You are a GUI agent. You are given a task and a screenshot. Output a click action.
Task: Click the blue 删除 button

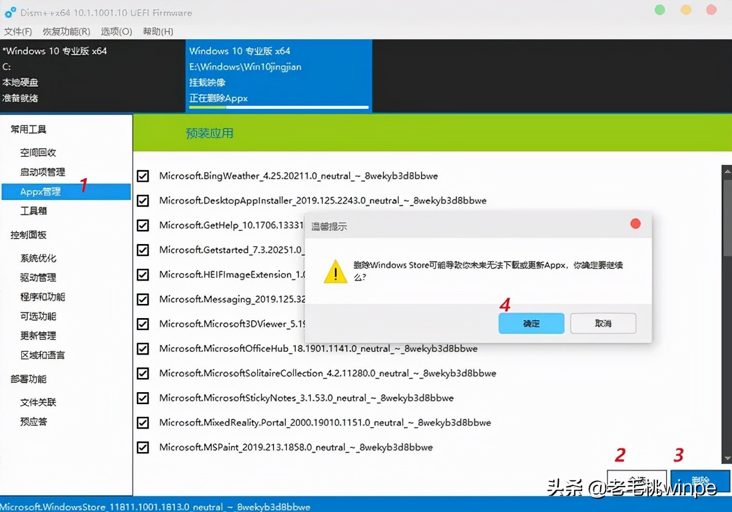click(x=700, y=481)
